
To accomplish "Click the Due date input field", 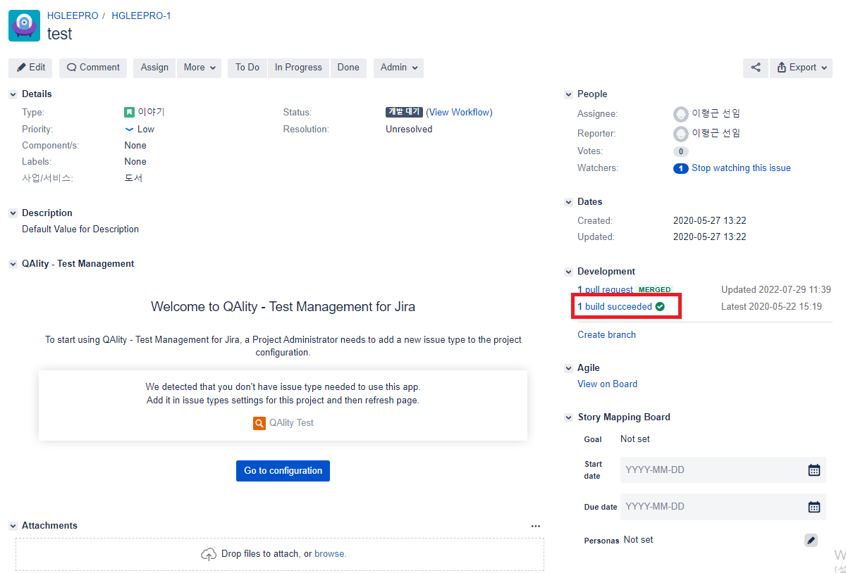I will 723,506.
